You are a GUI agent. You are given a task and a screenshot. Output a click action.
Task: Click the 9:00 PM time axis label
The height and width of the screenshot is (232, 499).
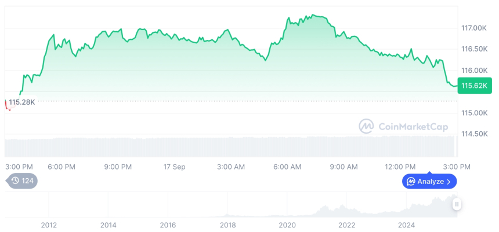click(x=118, y=167)
